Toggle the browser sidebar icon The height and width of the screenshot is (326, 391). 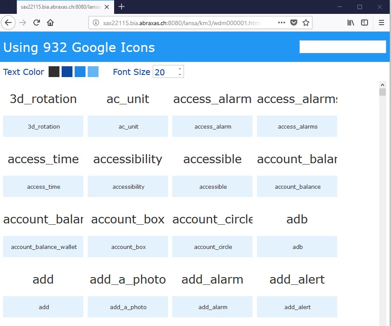pos(365,23)
